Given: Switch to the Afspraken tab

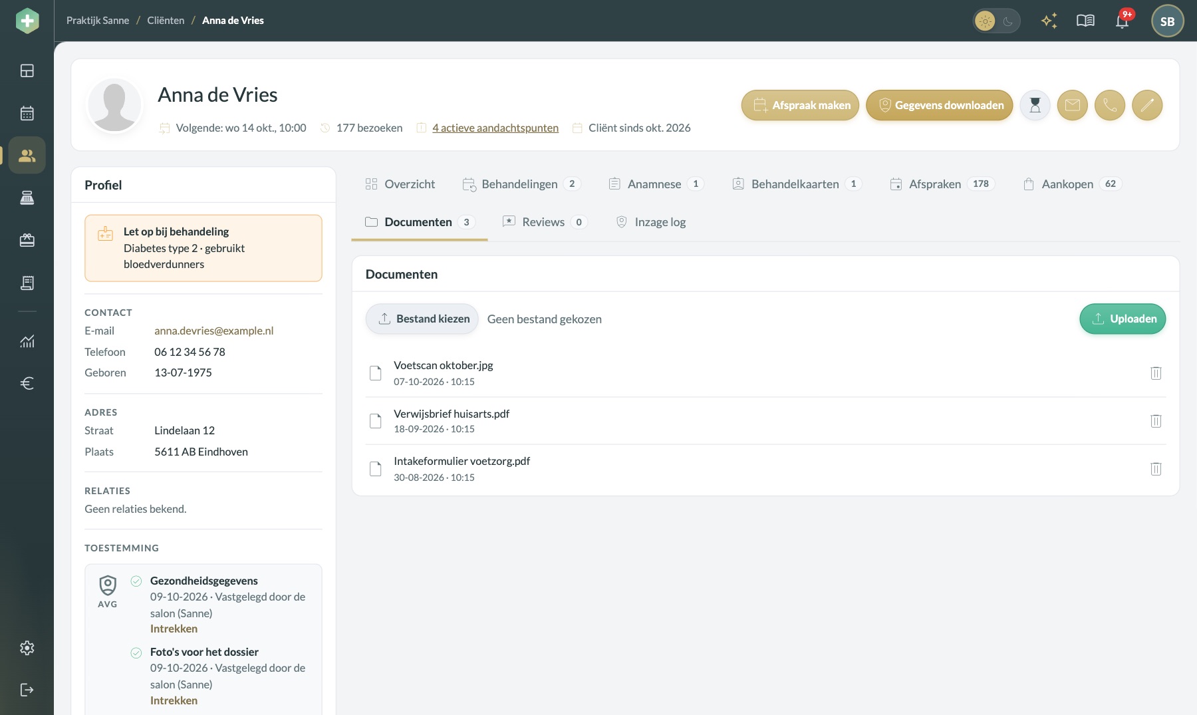Looking at the screenshot, I should (942, 184).
